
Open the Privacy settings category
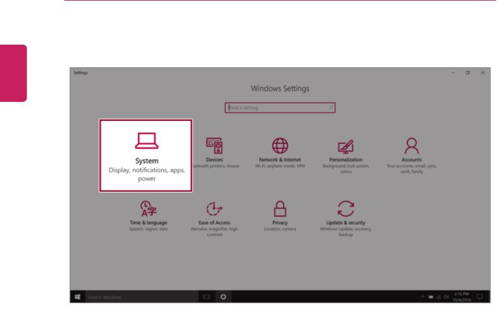click(x=280, y=216)
